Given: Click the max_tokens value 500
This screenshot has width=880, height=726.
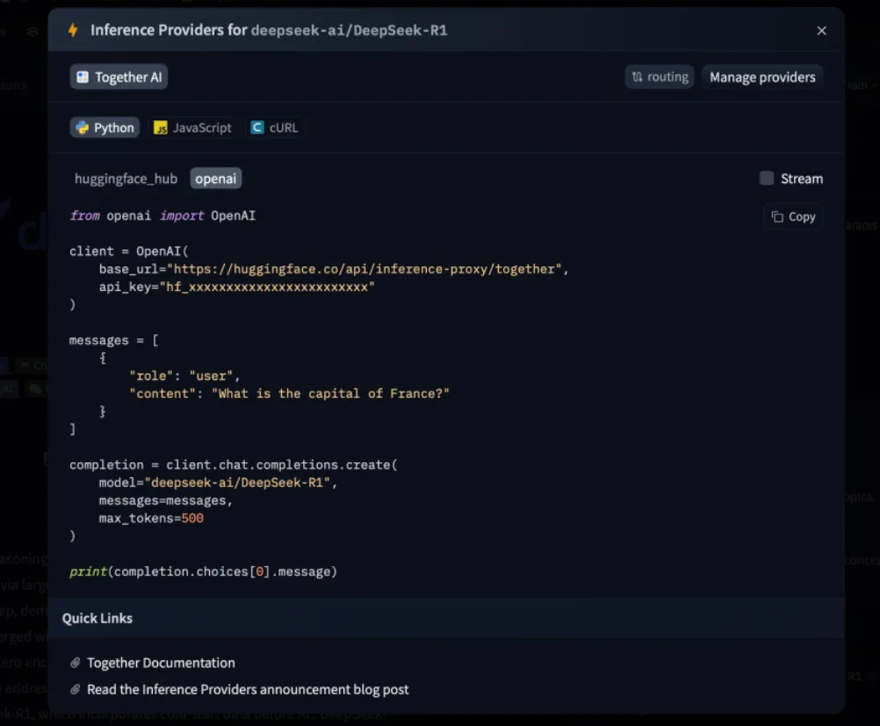Looking at the screenshot, I should [192, 519].
